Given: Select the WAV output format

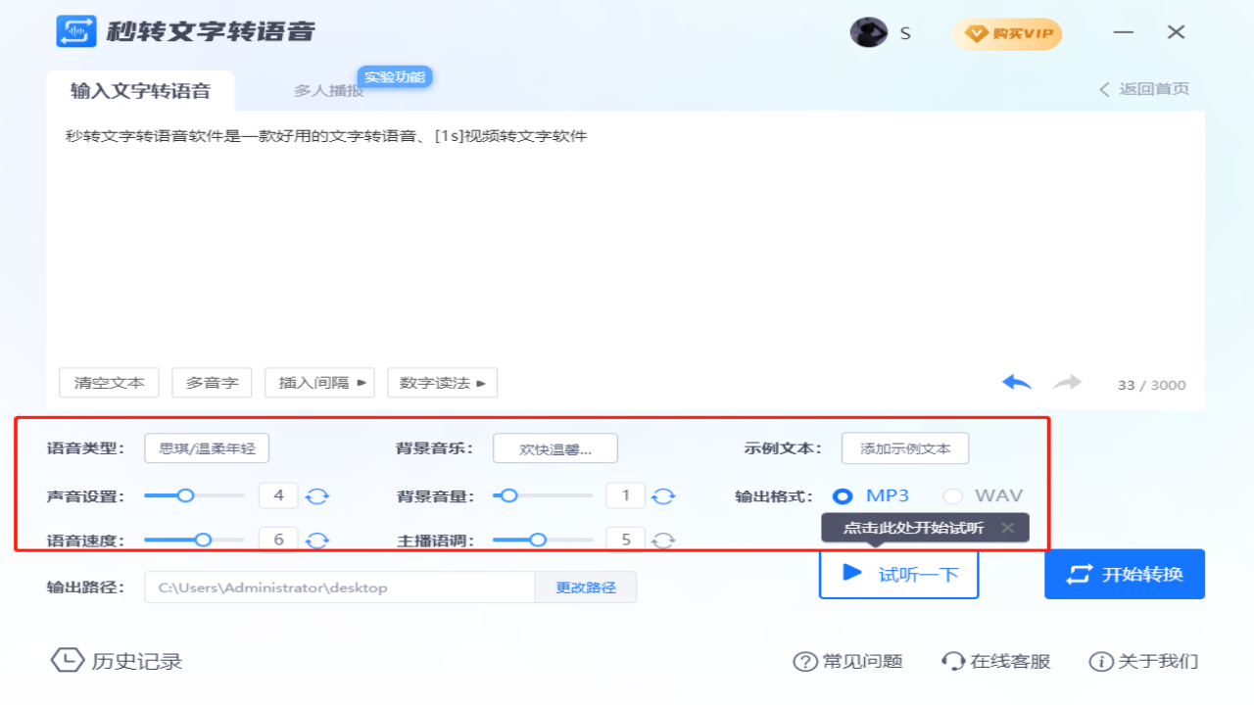Looking at the screenshot, I should click(951, 495).
